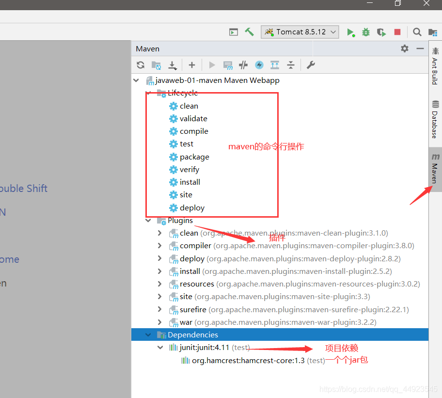Hide the Maven tool window
The width and height of the screenshot is (442, 398).
click(420, 48)
